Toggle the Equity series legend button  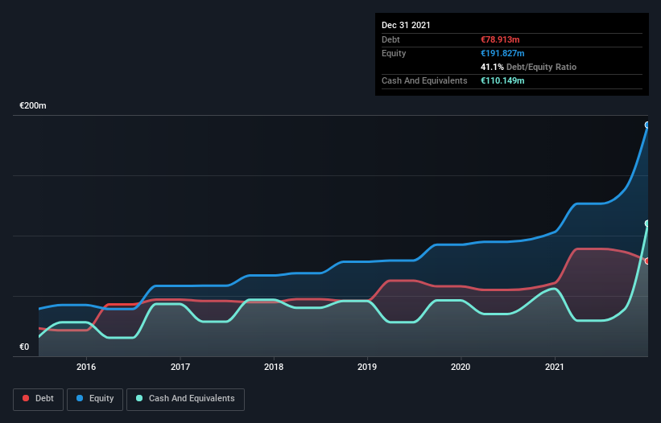pyautogui.click(x=95, y=399)
